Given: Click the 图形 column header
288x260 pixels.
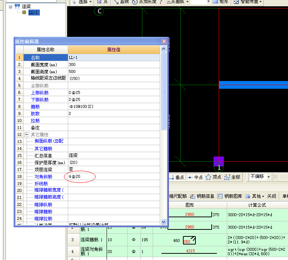Looking at the screenshot, I should (x=190, y=205).
